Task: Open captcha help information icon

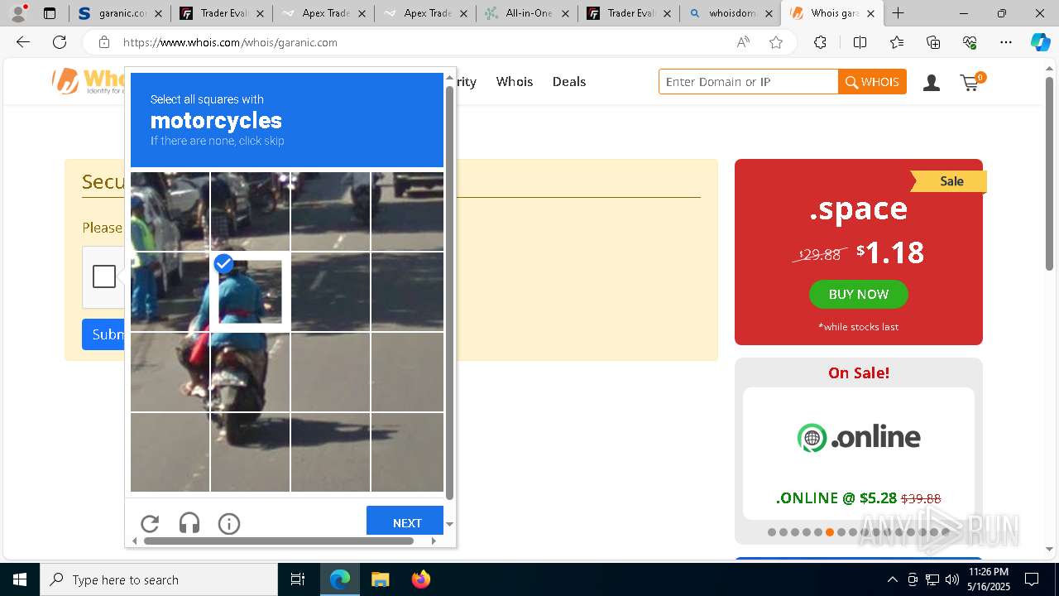Action: (x=229, y=523)
